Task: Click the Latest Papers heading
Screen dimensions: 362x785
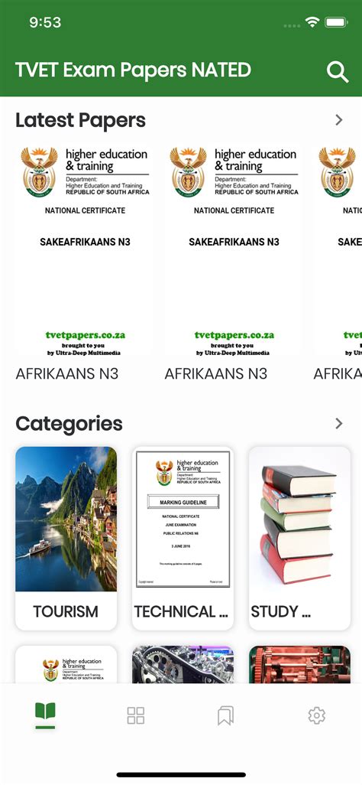Action: pyautogui.click(x=80, y=121)
